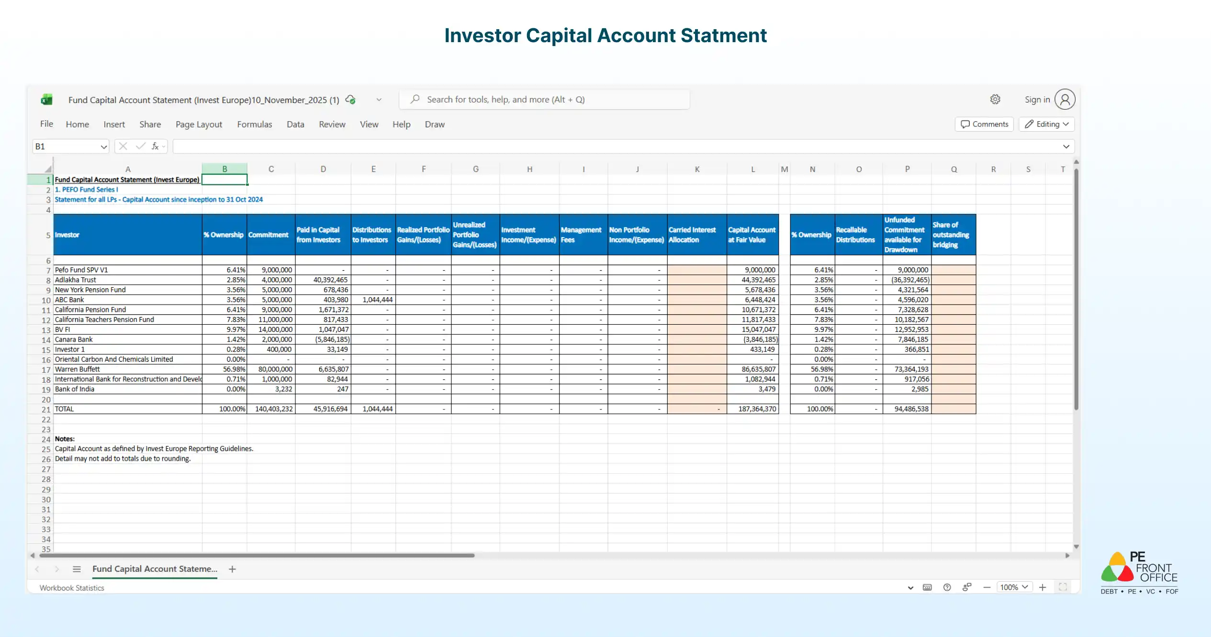Click the vertical scroll down arrow

1076,546
